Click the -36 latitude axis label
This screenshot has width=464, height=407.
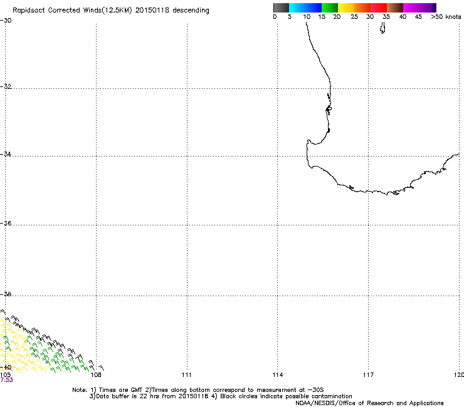tap(6, 223)
